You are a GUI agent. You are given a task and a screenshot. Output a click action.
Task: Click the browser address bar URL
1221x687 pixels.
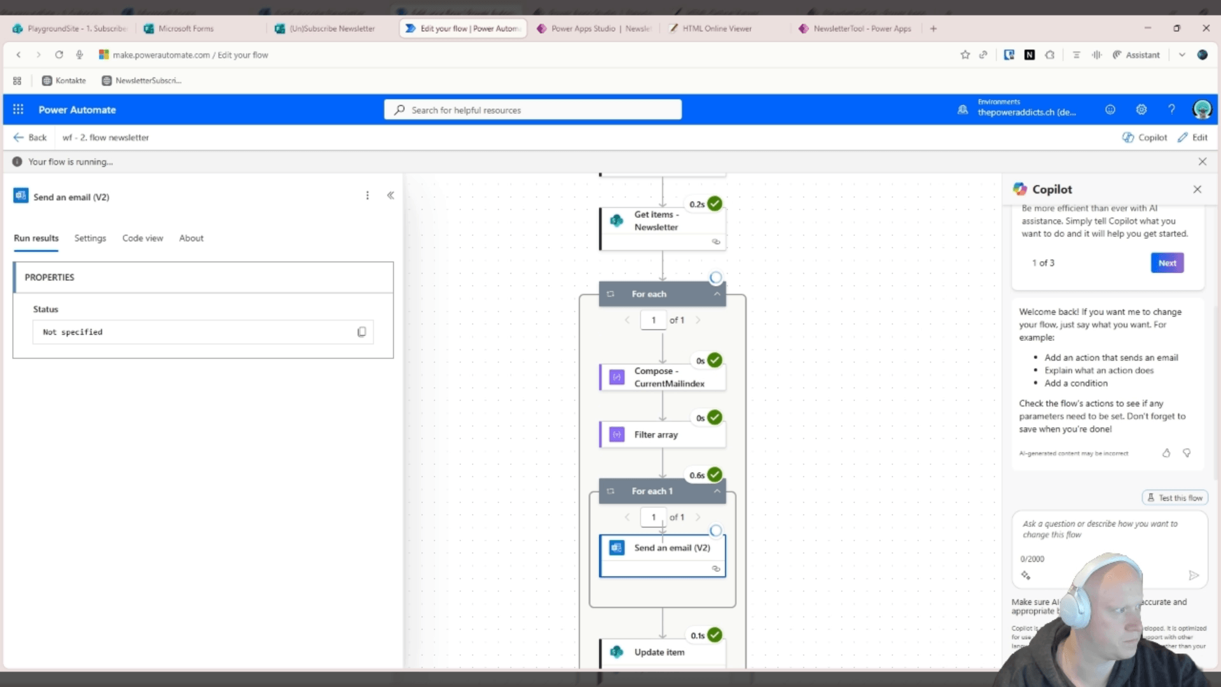[191, 55]
